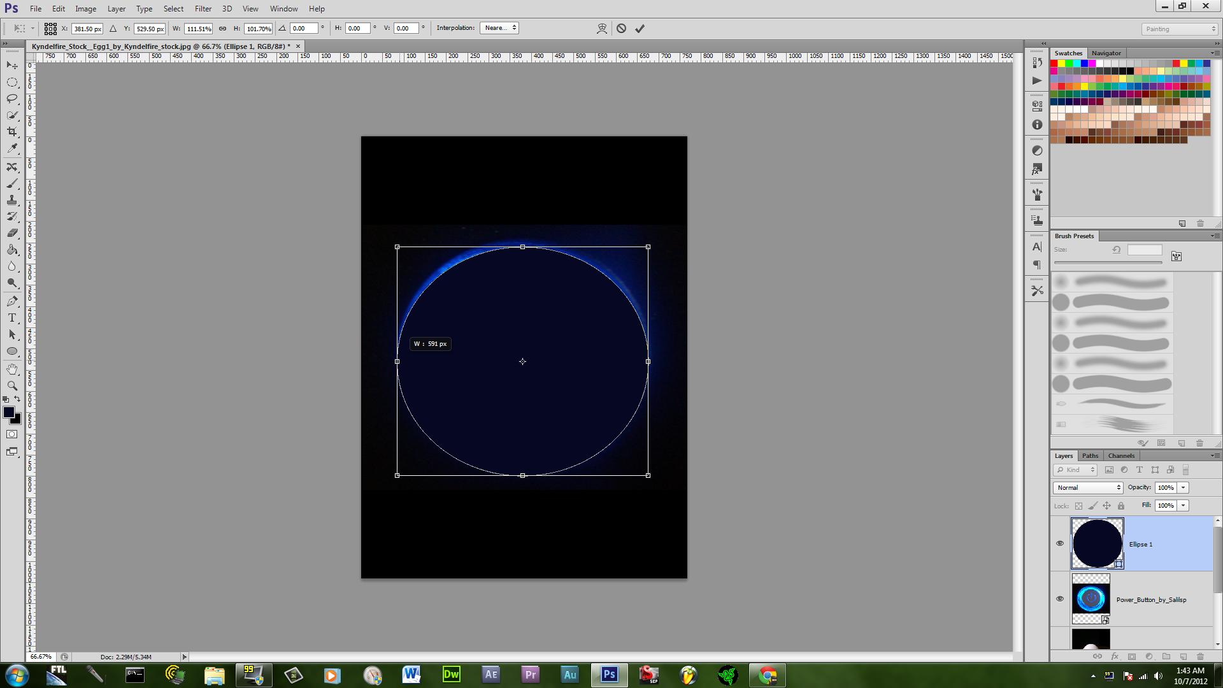The width and height of the screenshot is (1223, 688).
Task: Toggle Quick Mask mode
Action: coord(12,434)
